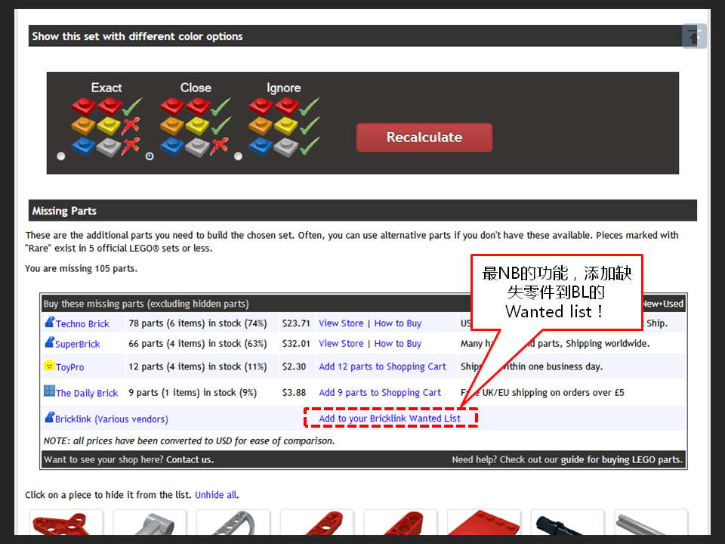Select the Ignore color radio button

click(x=238, y=156)
